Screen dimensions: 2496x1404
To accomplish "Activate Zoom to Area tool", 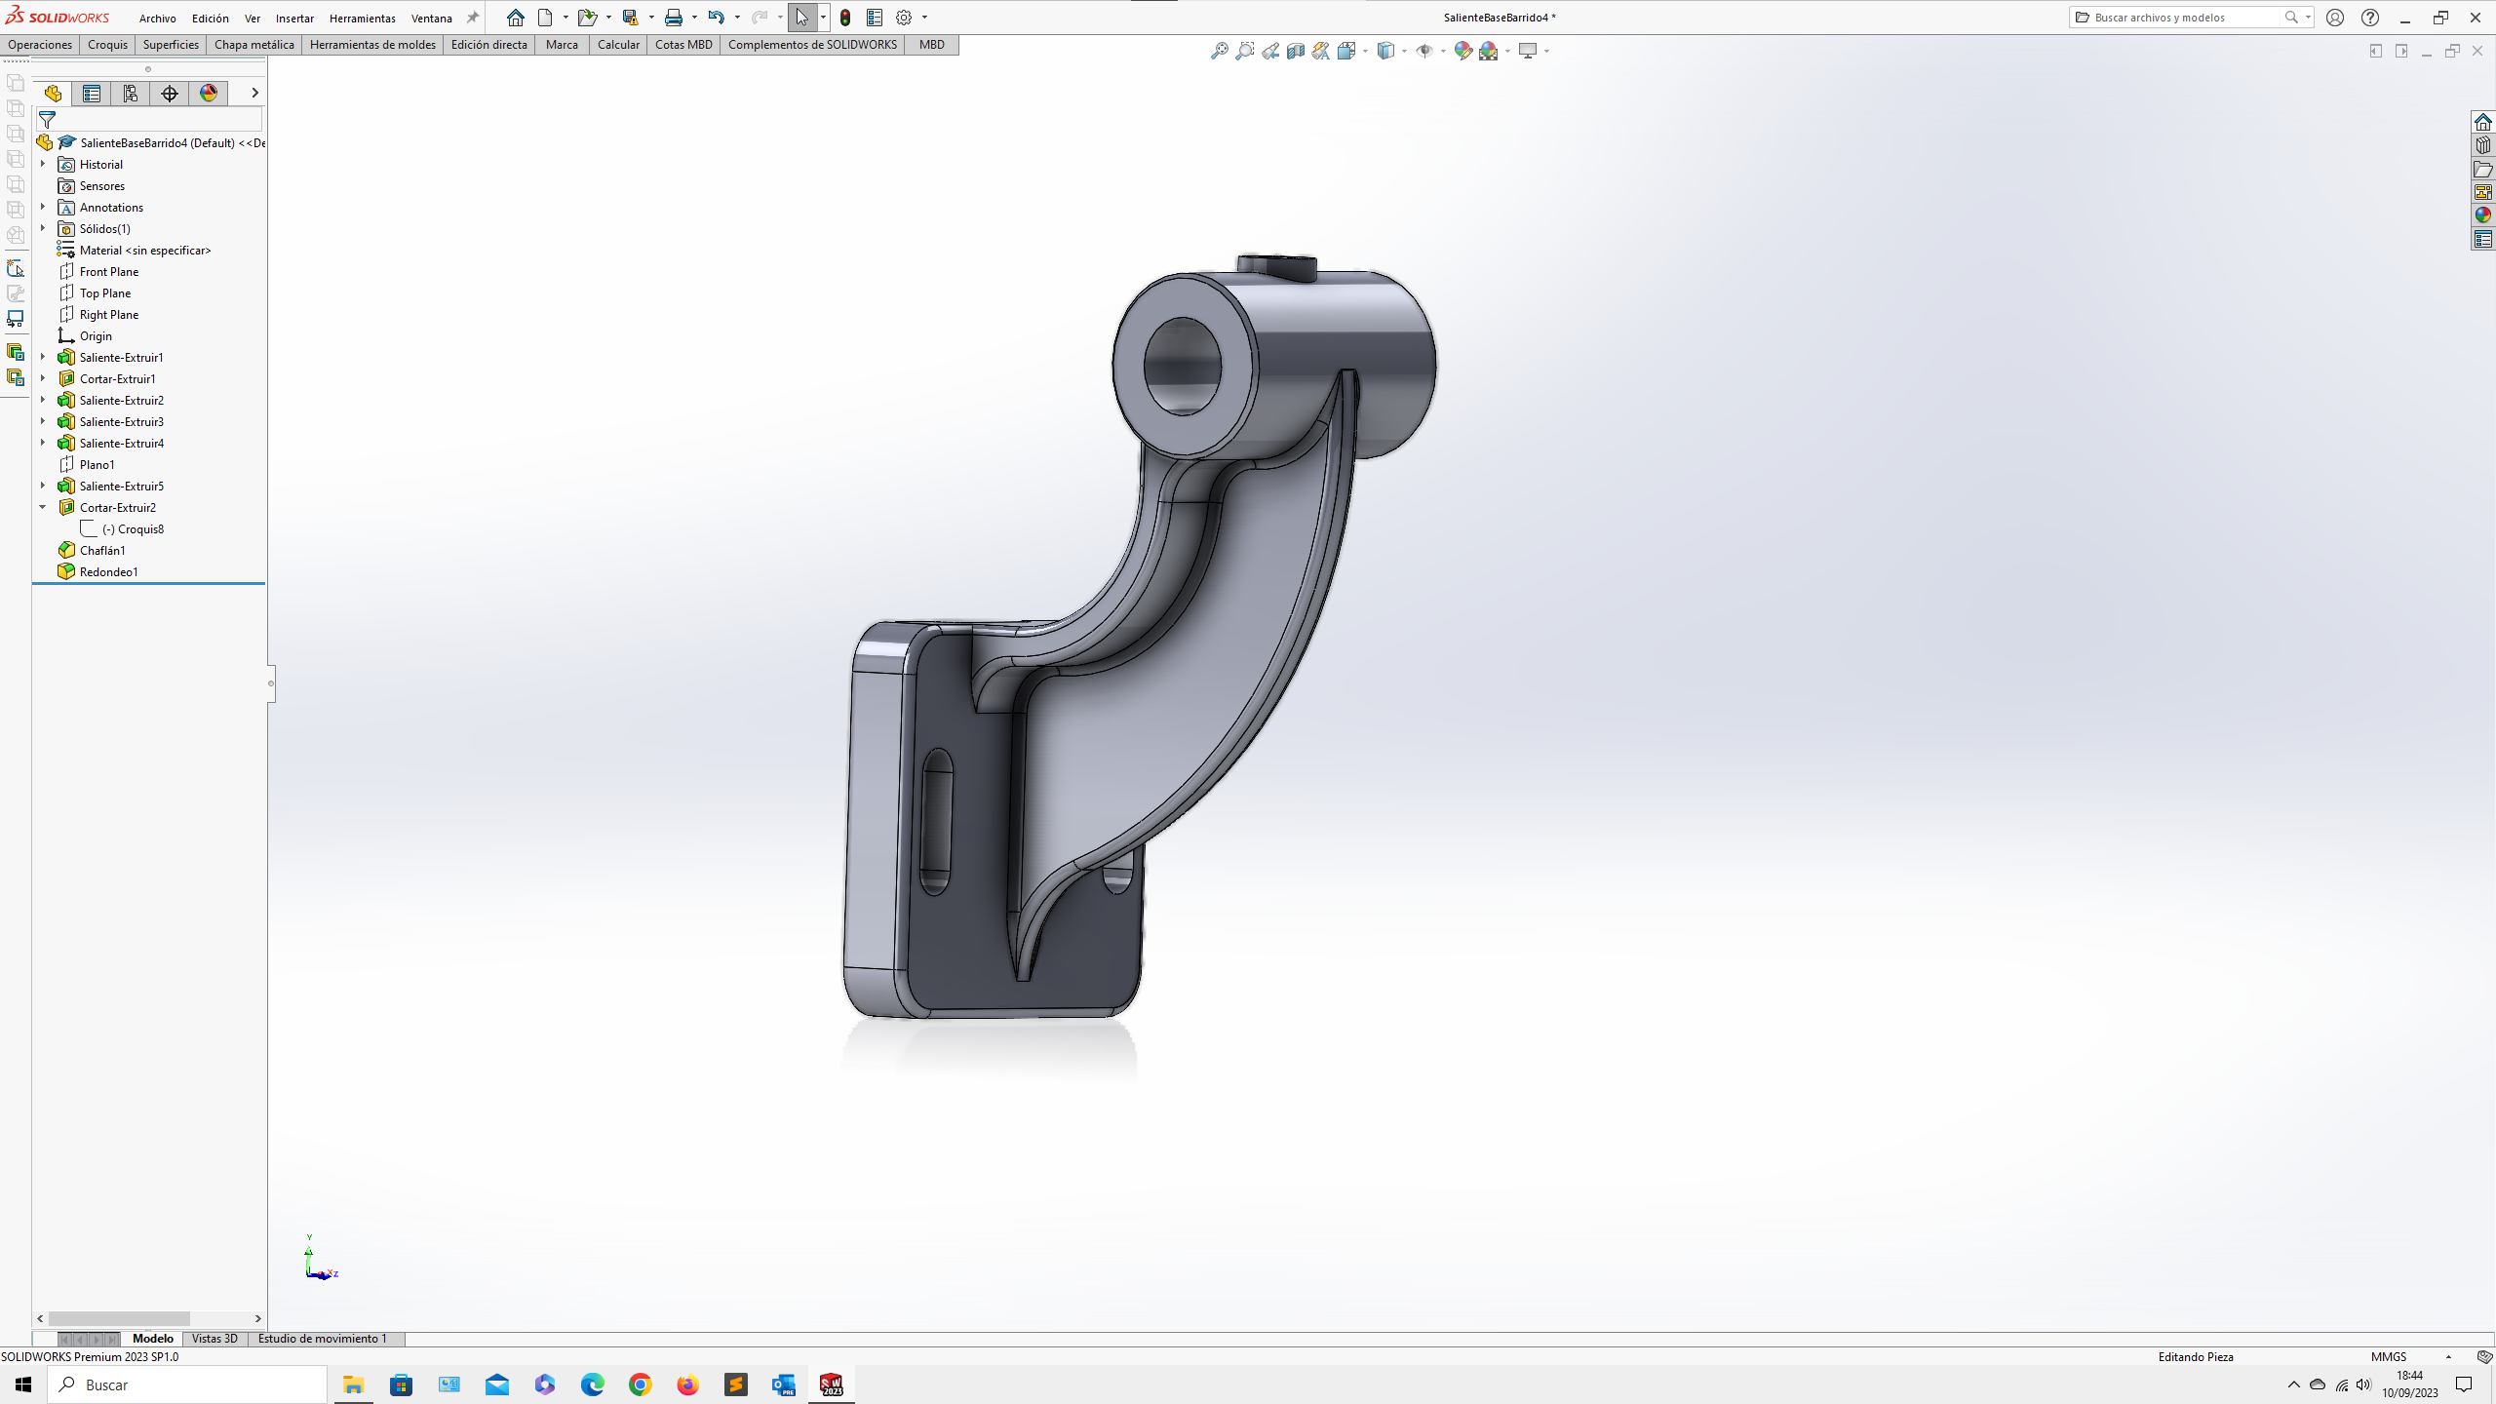I will [1245, 51].
